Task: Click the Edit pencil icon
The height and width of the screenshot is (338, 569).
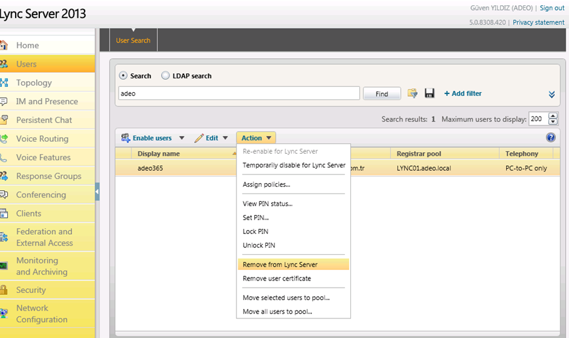Action: (x=199, y=138)
